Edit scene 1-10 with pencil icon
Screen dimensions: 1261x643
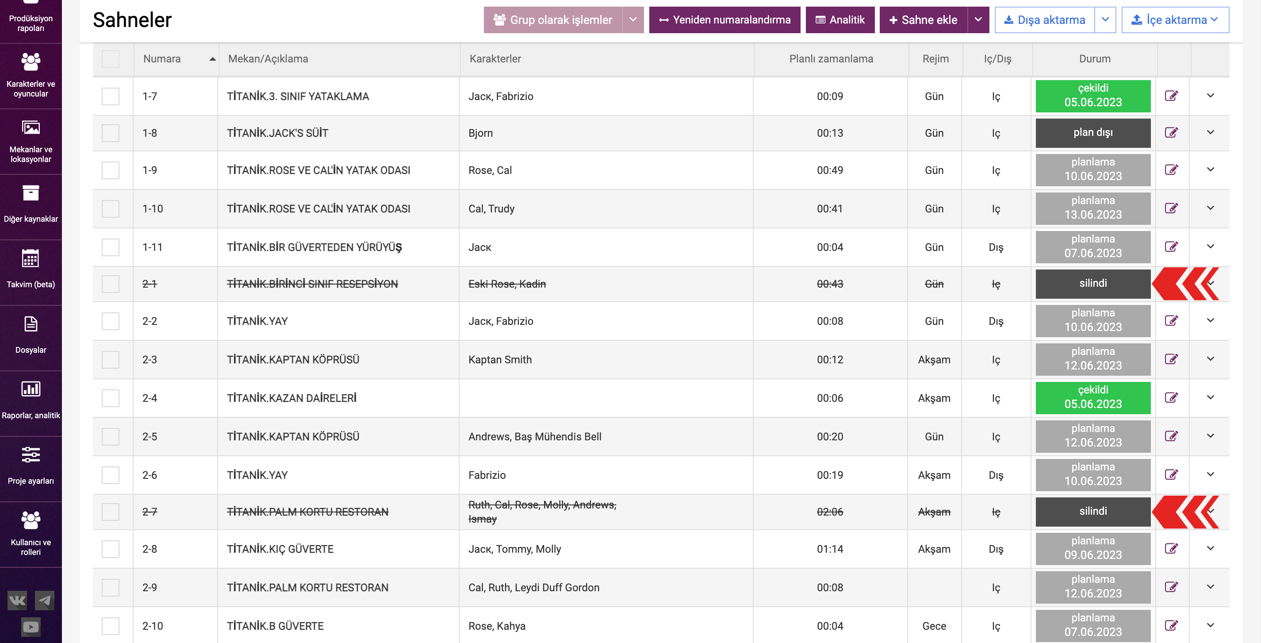pos(1171,208)
